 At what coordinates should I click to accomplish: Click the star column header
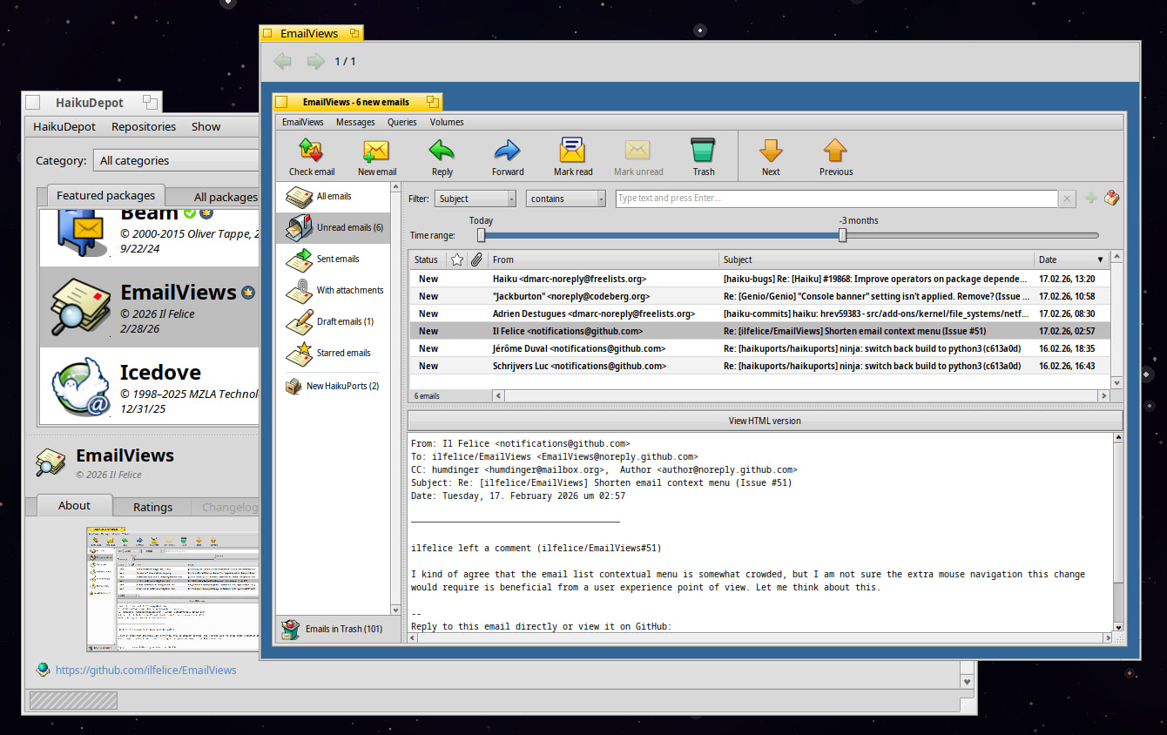coord(457,260)
